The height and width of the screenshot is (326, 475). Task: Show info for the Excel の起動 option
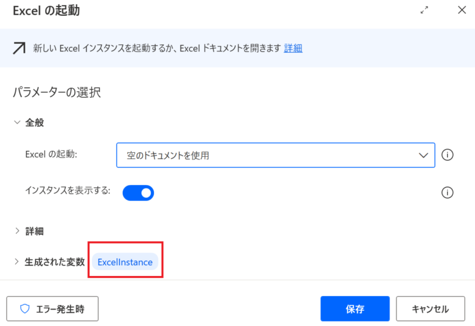(x=447, y=155)
